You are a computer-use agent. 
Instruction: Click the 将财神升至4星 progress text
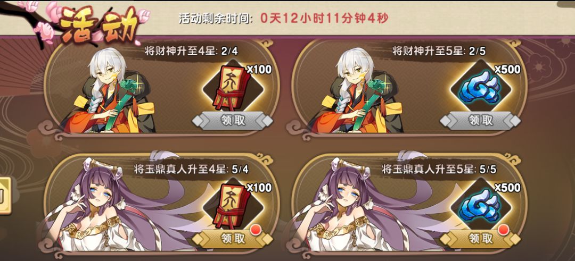click(192, 51)
